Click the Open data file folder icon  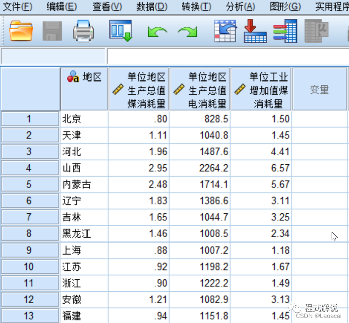[21, 31]
